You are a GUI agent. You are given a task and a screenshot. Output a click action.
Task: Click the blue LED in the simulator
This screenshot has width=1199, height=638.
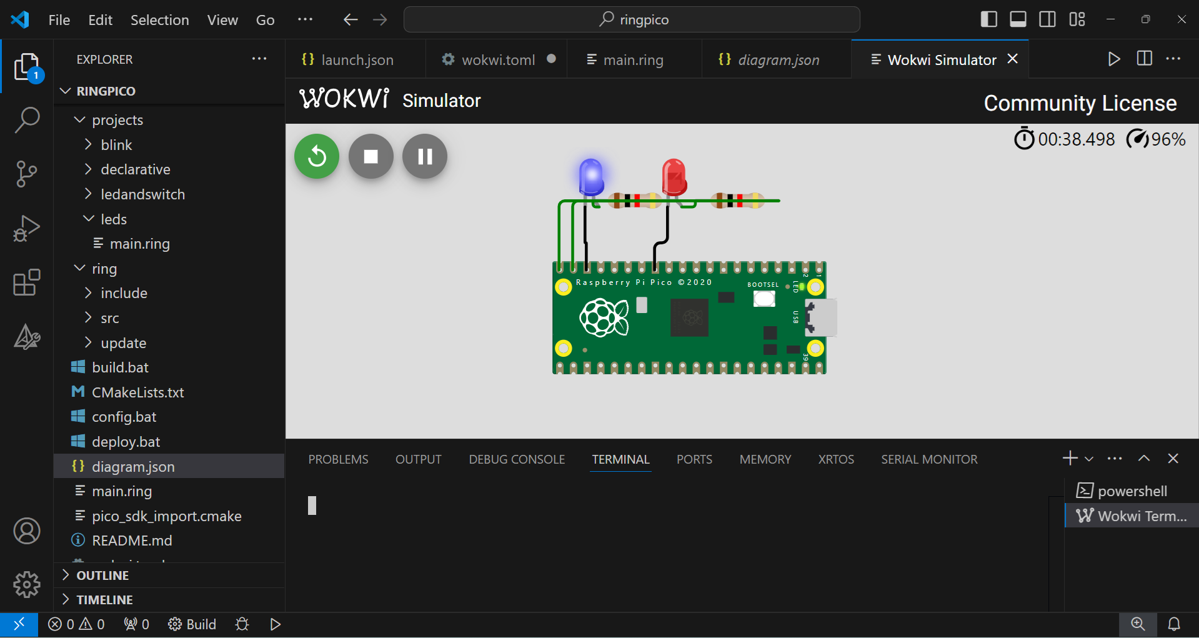[x=591, y=176]
